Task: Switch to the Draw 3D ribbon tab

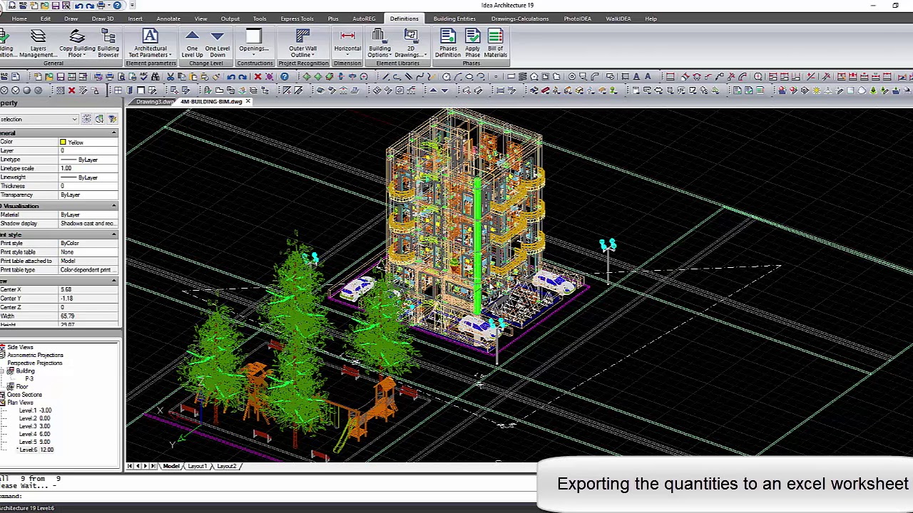Action: click(x=103, y=19)
